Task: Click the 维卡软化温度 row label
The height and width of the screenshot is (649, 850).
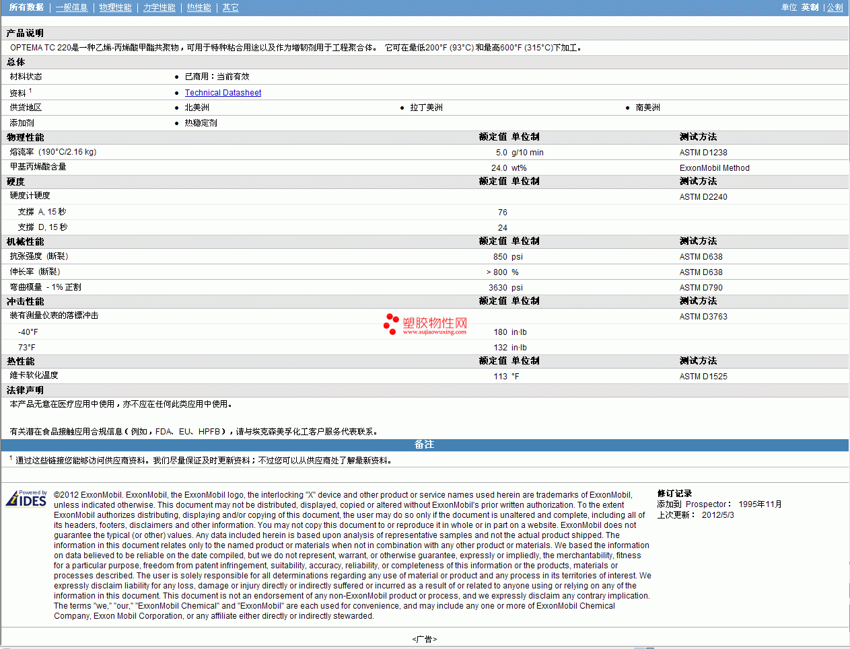Action: (x=34, y=375)
